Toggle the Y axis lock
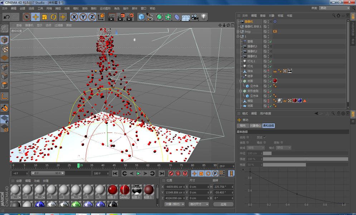This screenshot has width=356, height=215. coord(83,17)
